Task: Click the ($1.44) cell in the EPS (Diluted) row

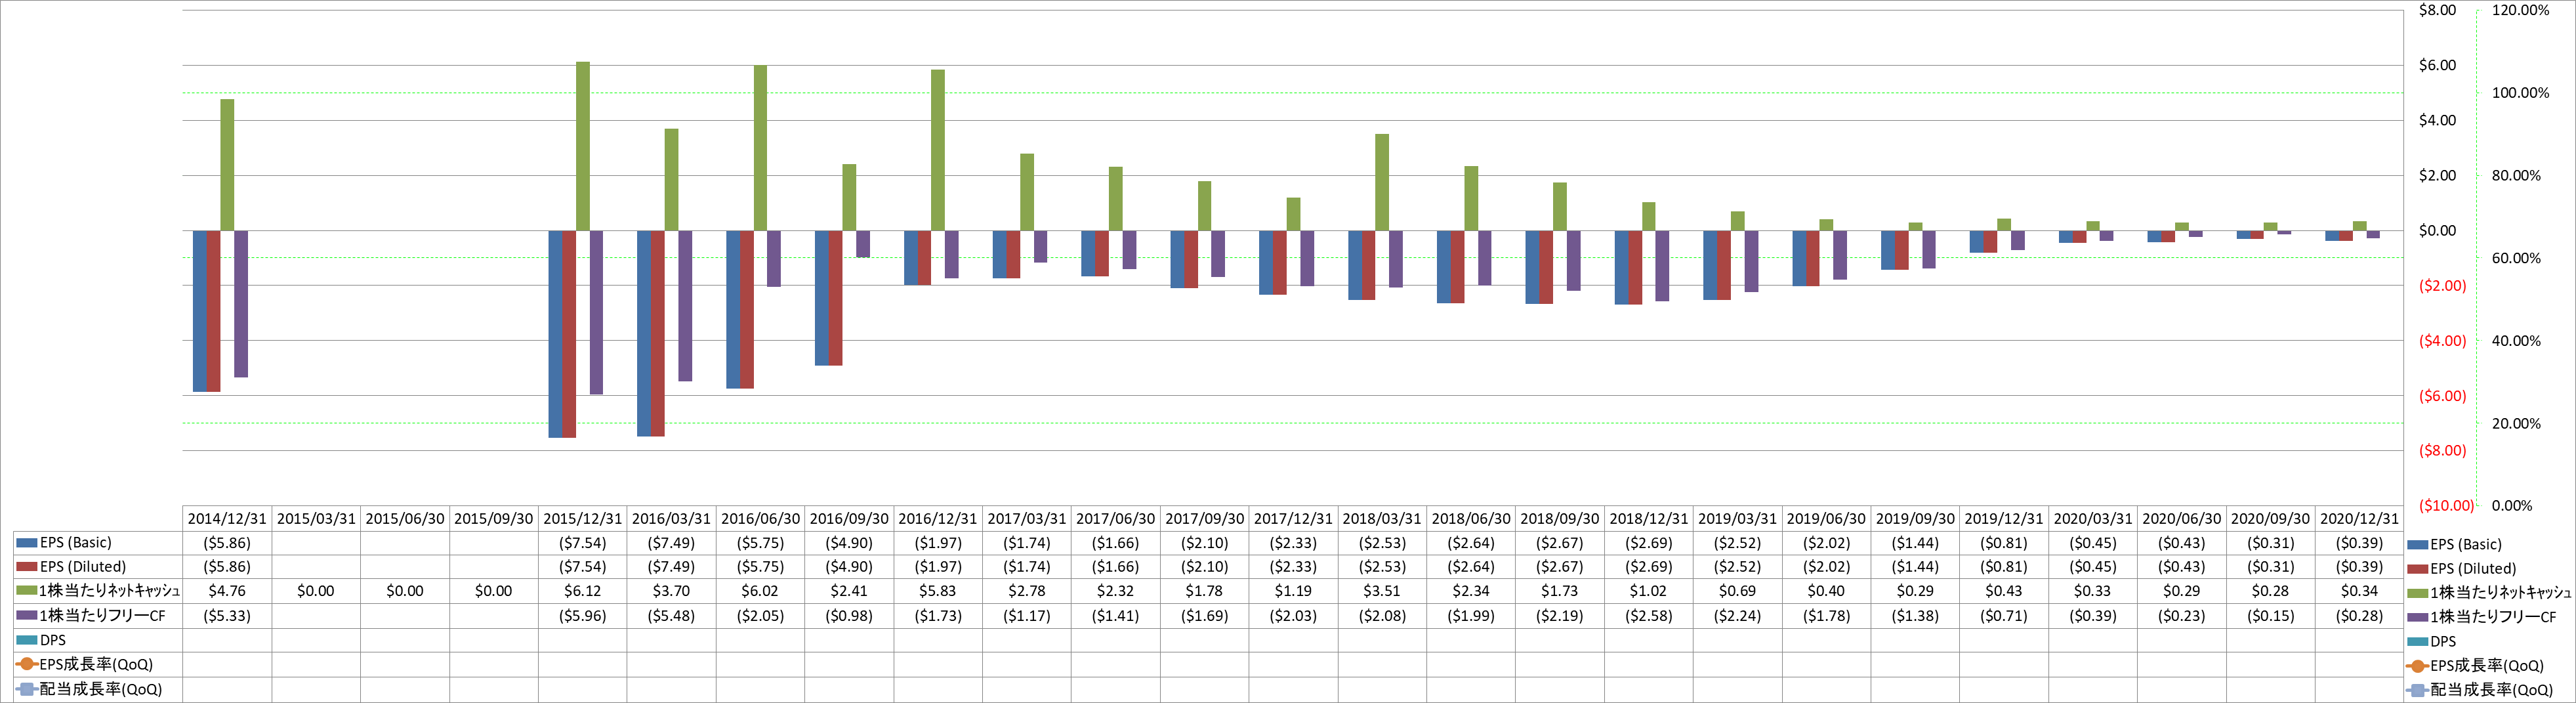Action: tap(1915, 567)
